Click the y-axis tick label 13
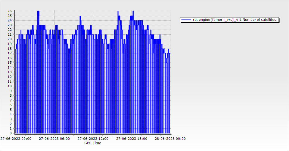Viewport: 289px width, 151px height. point(10,72)
